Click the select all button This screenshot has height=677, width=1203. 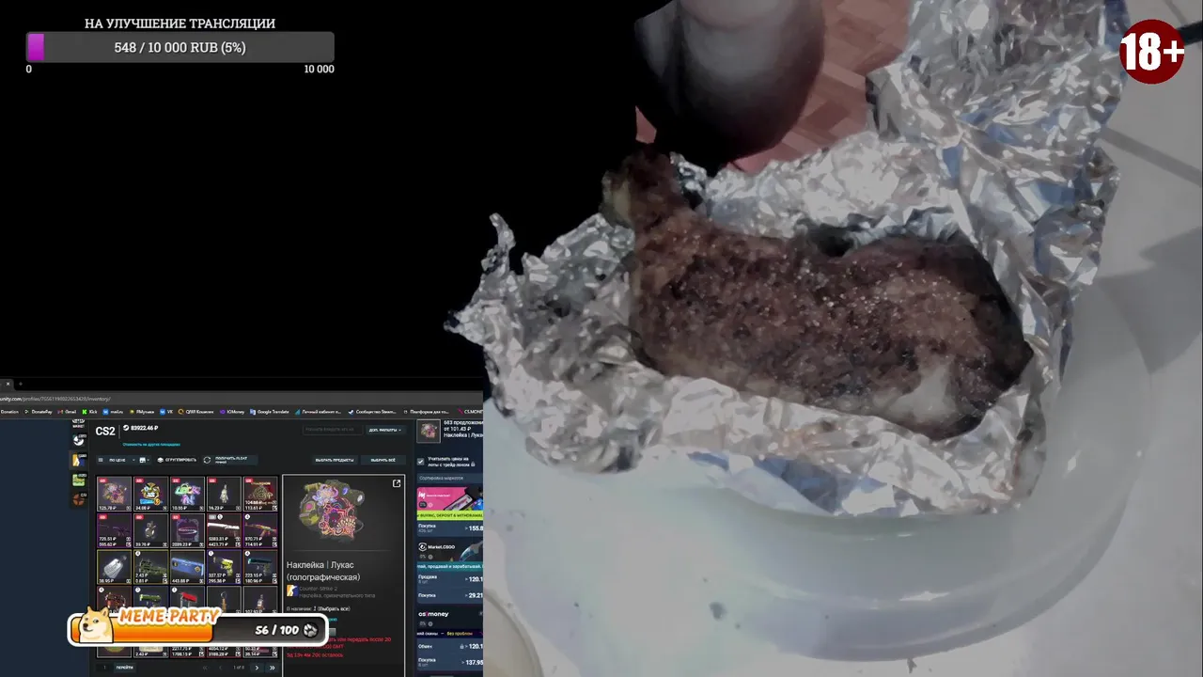(383, 460)
